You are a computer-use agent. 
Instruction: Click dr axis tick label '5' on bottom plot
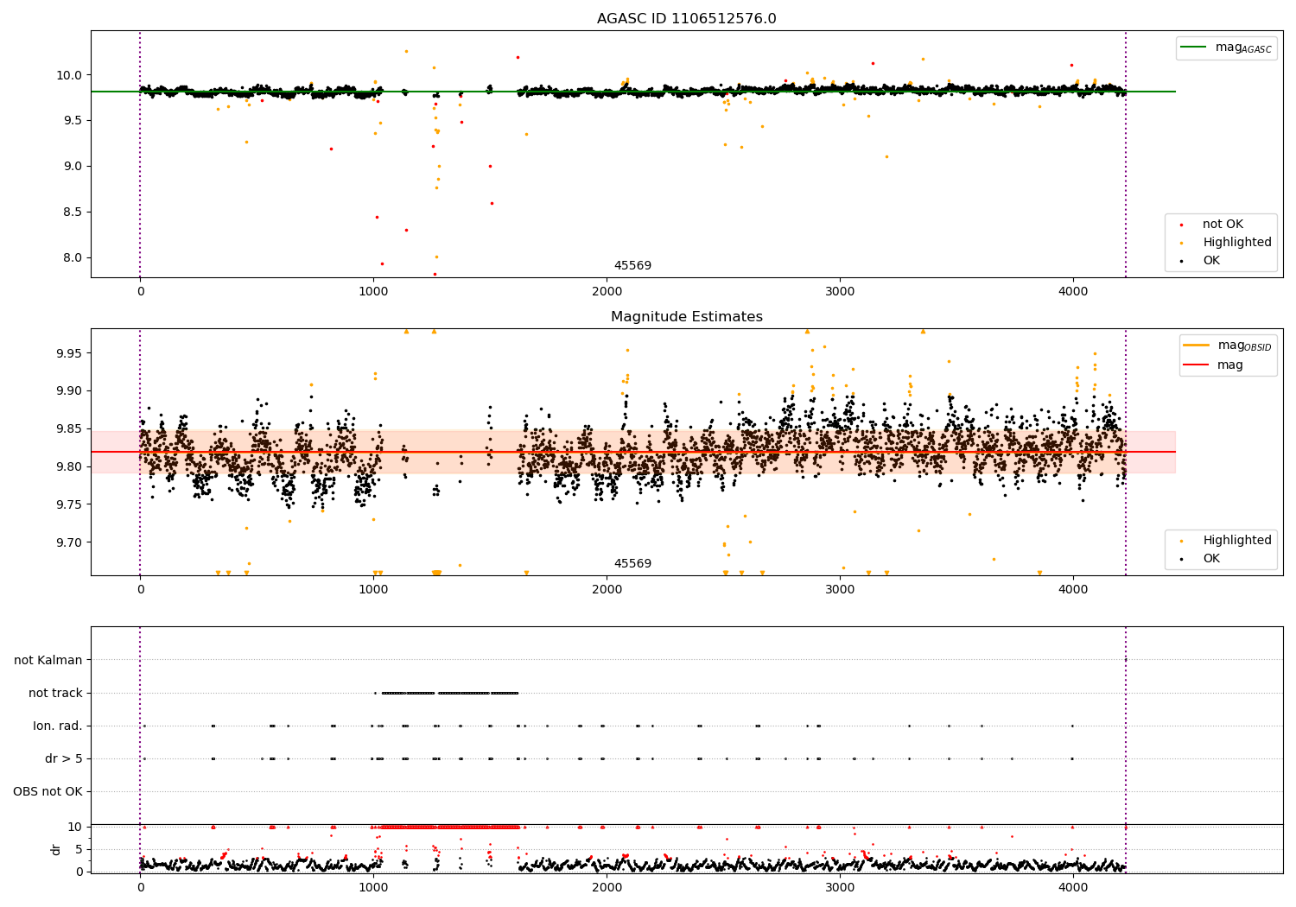click(79, 849)
